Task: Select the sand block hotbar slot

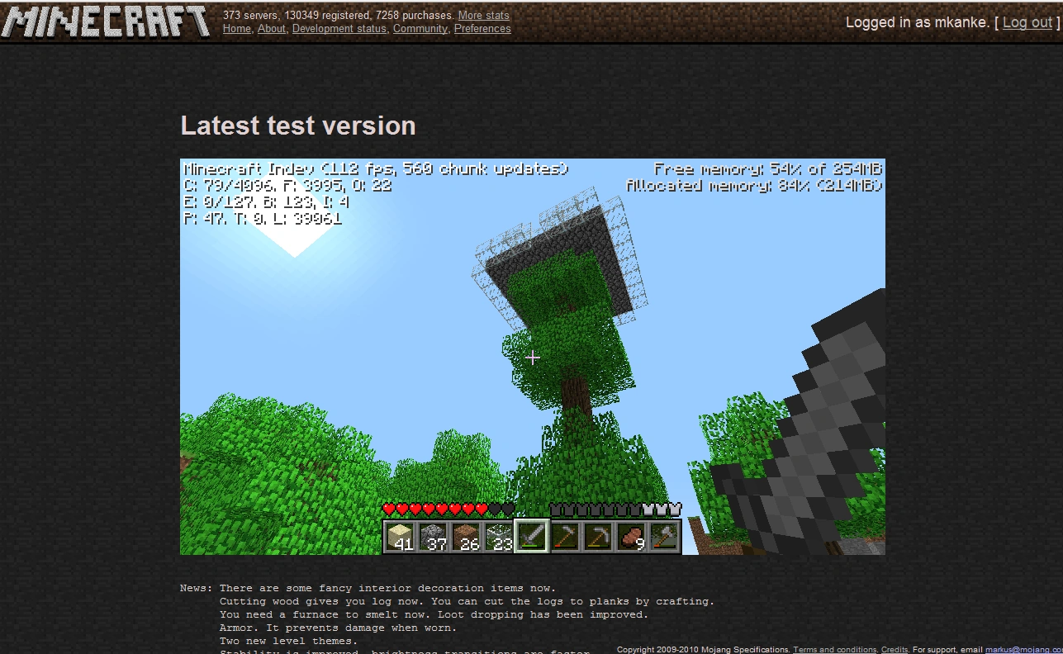Action: (401, 537)
